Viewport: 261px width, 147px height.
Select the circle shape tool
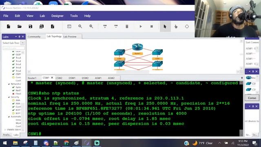point(187,26)
